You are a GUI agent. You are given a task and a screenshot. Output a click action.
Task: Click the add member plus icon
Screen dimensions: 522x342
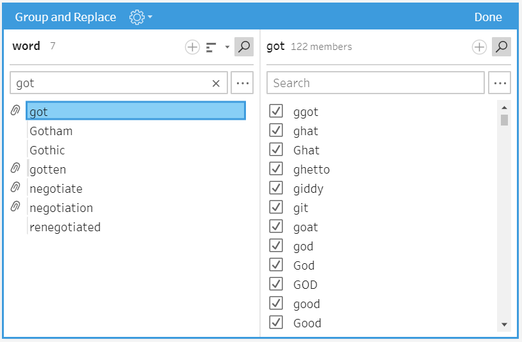(479, 47)
